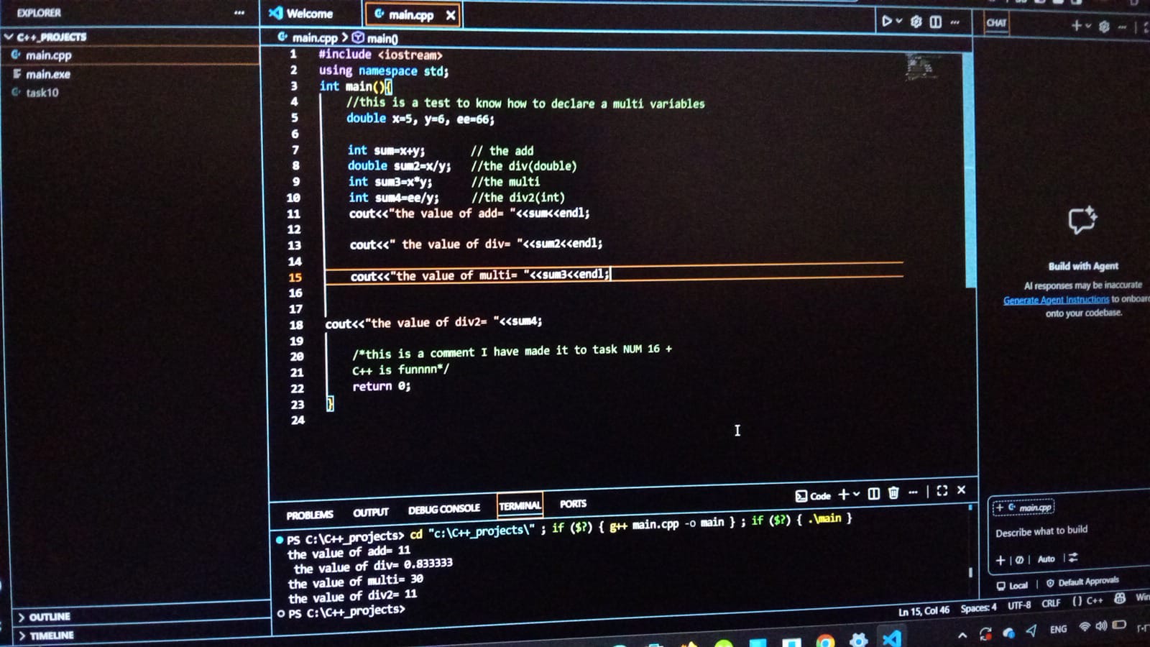The height and width of the screenshot is (647, 1150).
Task: Open Google Chrome from the taskbar
Action: click(825, 641)
